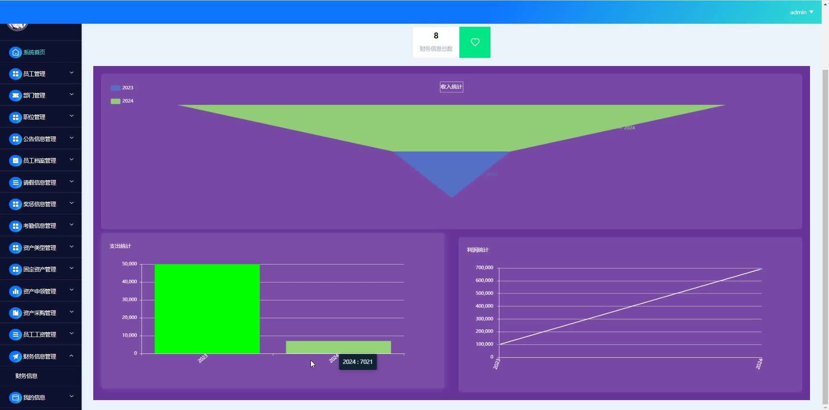The width and height of the screenshot is (829, 410).
Task: Click the bar-chart icon beside 资产申领管理
Action: 16,291
